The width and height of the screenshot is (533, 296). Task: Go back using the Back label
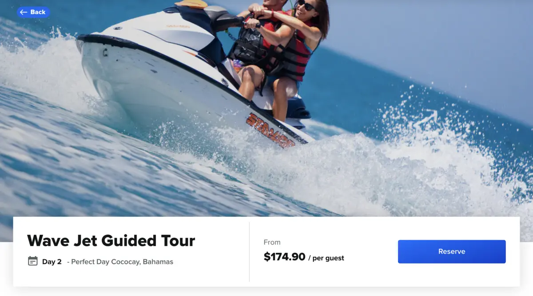[38, 12]
